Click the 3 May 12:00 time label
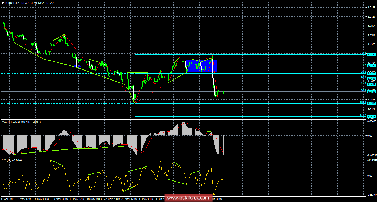 26,199
